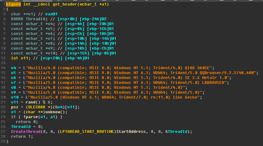Click the "return 0;" statement

(x=27, y=122)
